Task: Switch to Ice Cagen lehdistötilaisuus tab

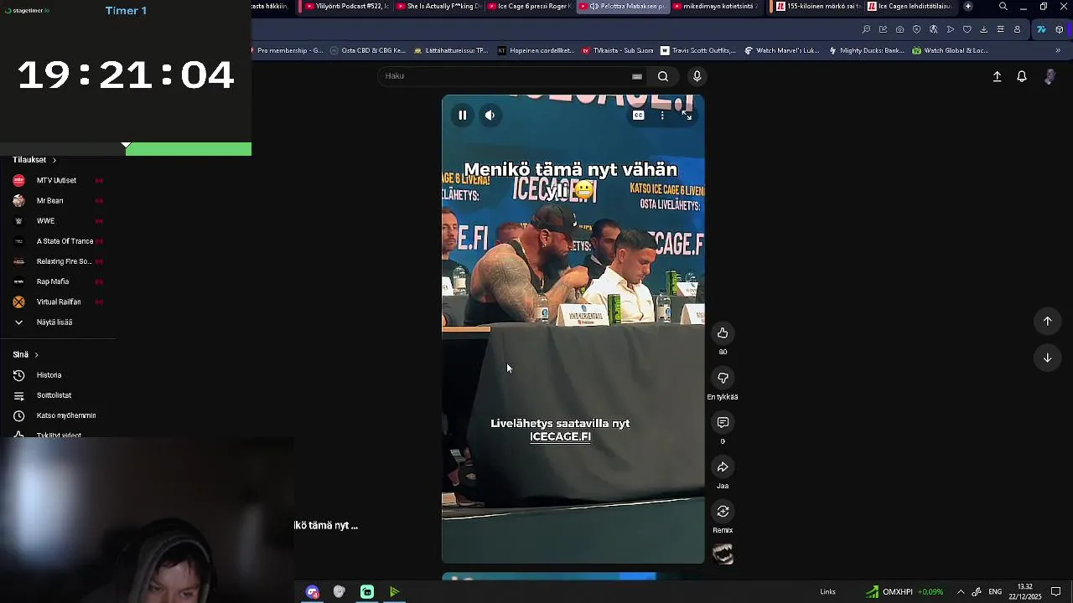Action: point(910,6)
